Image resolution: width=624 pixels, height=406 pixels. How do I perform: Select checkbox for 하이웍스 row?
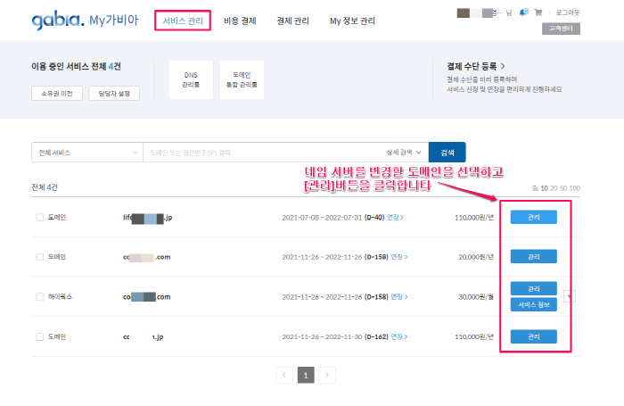(40, 297)
